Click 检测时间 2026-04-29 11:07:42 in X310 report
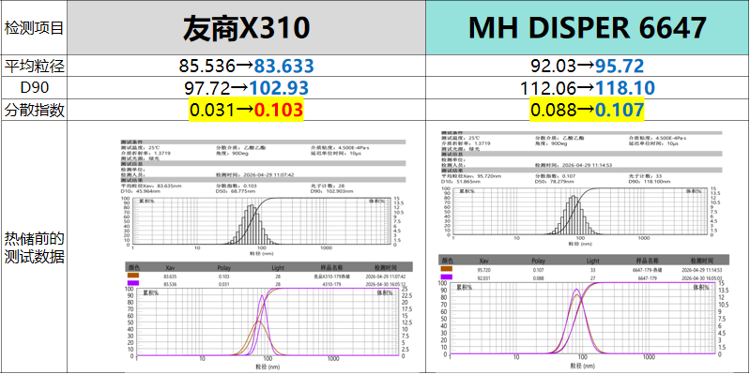The width and height of the screenshot is (750, 374). click(x=255, y=174)
